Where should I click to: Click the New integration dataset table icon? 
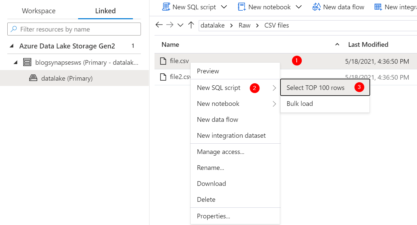(378, 7)
